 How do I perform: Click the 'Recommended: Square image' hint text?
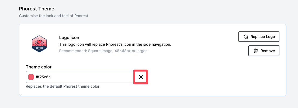coord(103,51)
